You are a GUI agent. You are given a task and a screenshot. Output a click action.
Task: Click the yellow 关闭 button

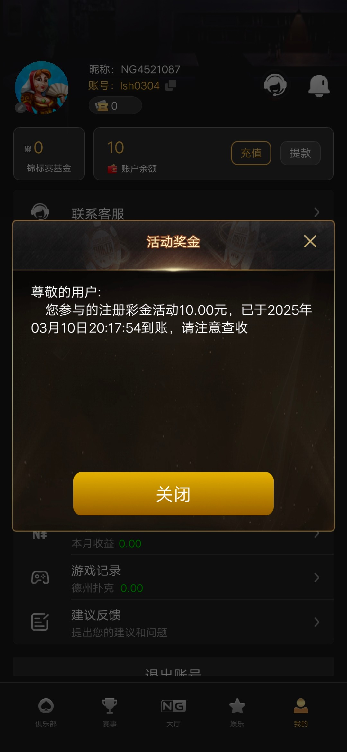pyautogui.click(x=173, y=494)
